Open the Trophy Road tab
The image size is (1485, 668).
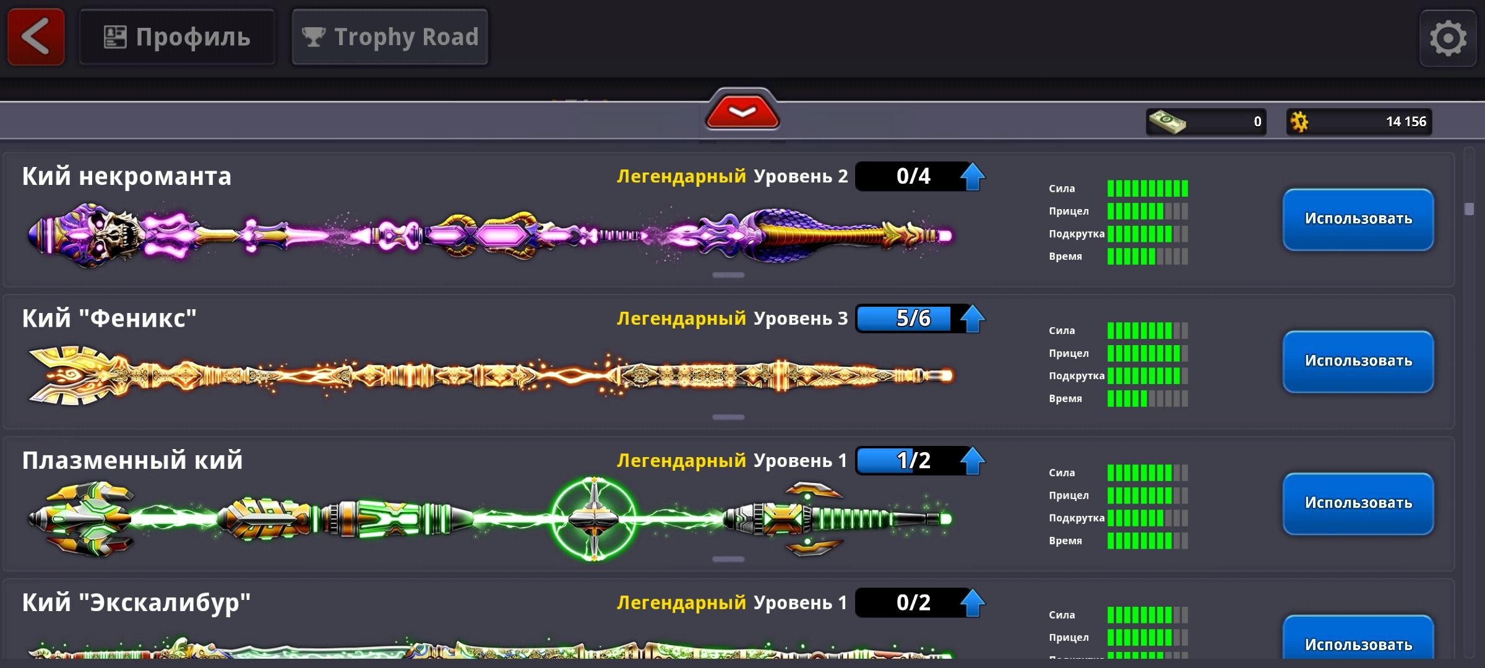coord(390,37)
